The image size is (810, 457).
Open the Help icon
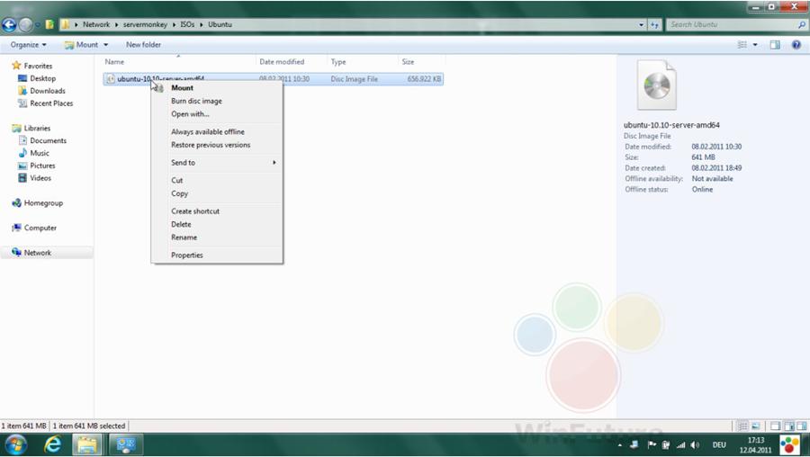[796, 45]
